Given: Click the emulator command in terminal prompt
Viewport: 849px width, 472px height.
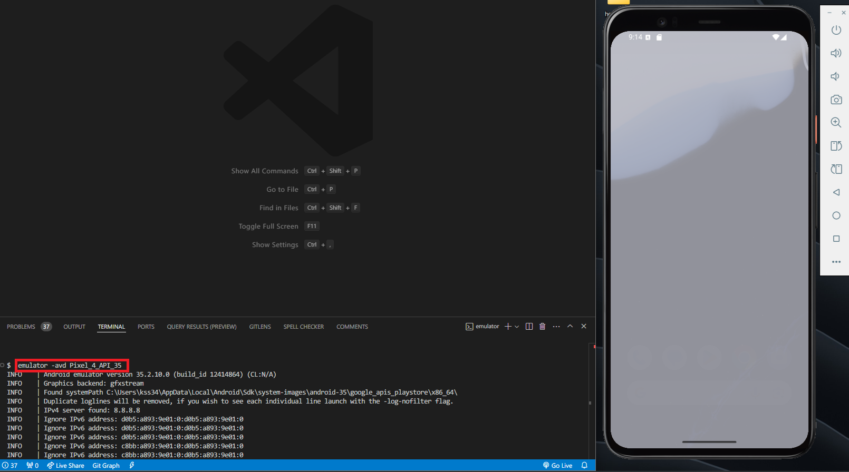Looking at the screenshot, I should 70,366.
